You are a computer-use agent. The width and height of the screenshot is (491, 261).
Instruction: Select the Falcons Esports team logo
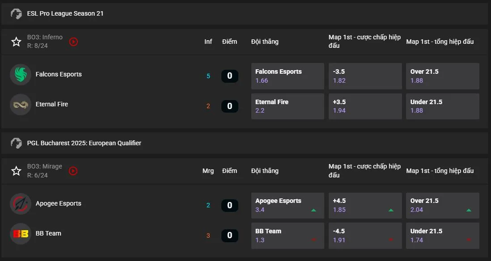(21, 74)
